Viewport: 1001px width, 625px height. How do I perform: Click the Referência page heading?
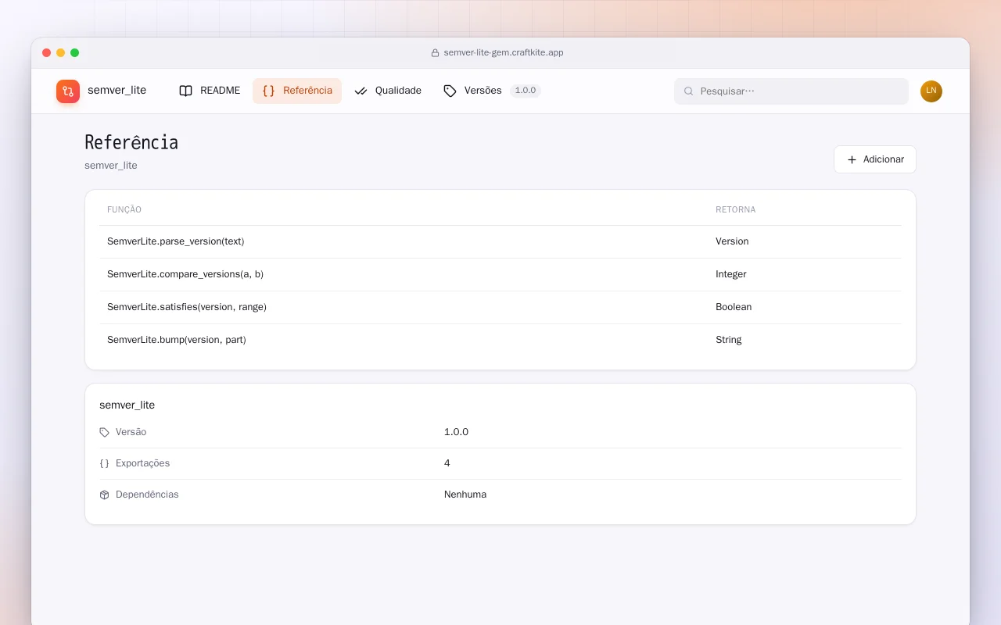pos(131,143)
